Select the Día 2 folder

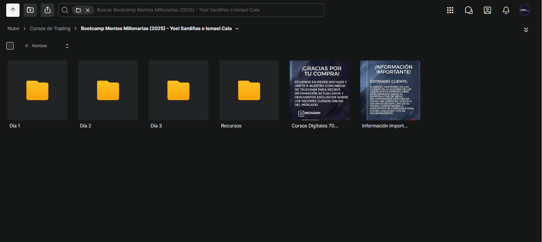108,90
